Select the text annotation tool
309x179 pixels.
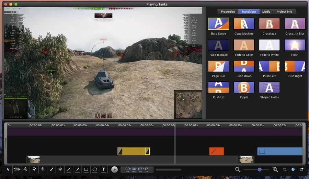point(103,169)
